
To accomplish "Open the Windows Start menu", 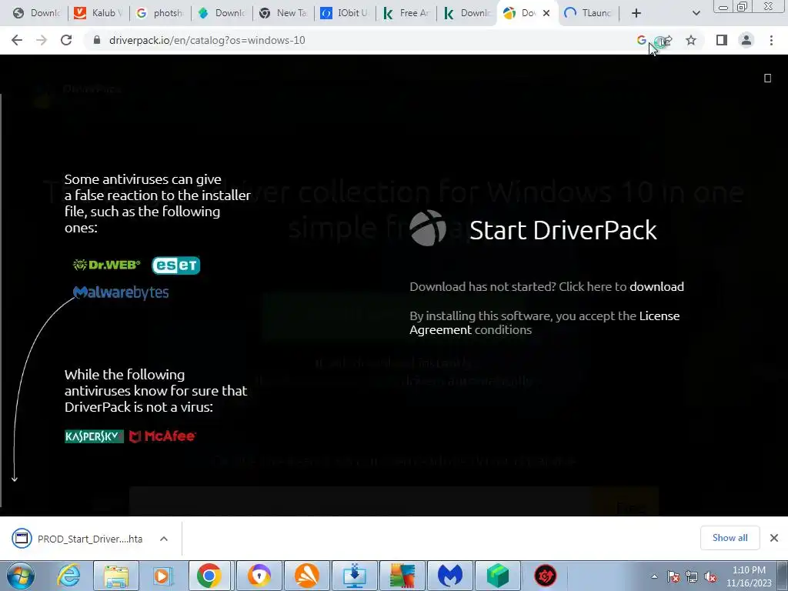I will (x=21, y=576).
